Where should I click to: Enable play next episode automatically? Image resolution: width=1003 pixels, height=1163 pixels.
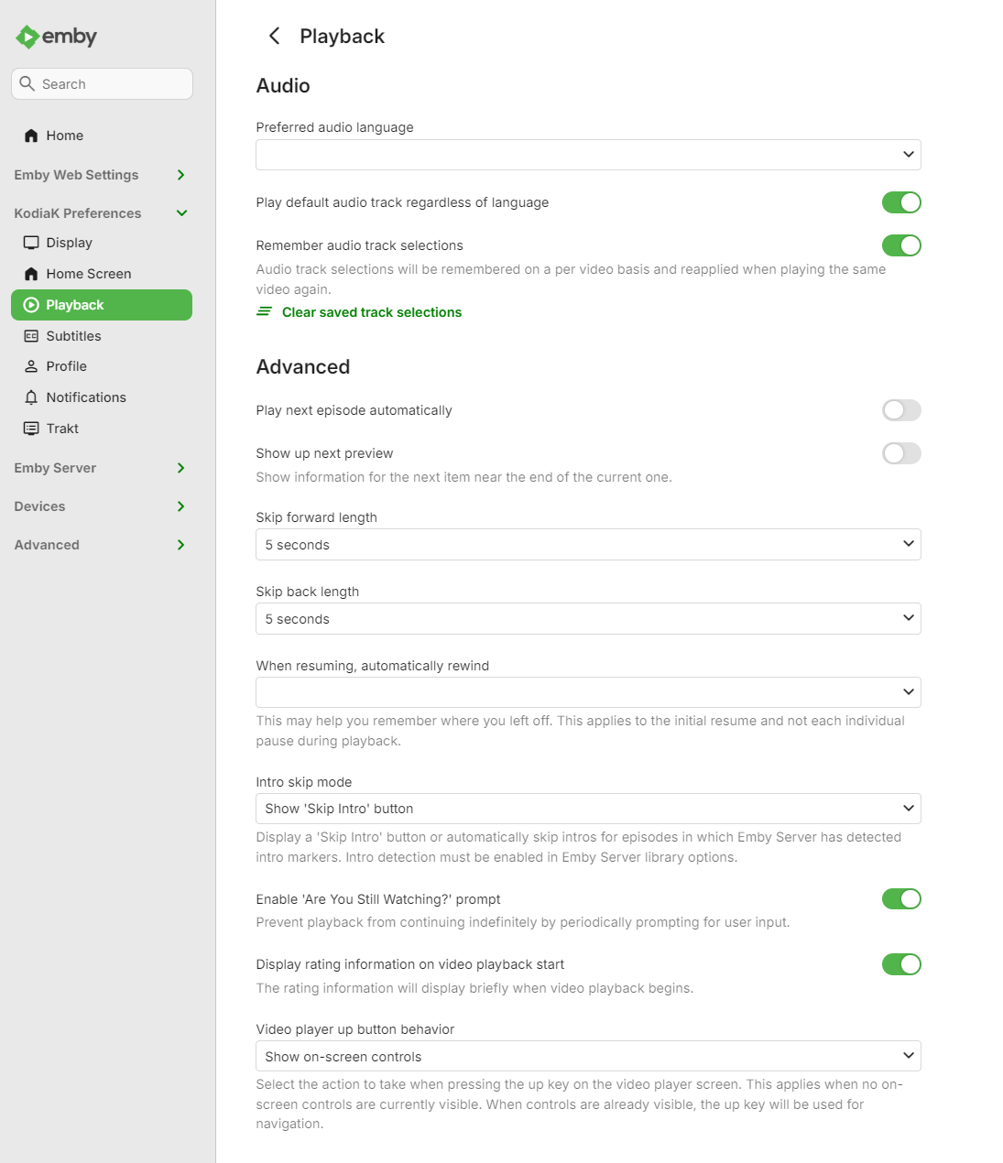pos(900,410)
